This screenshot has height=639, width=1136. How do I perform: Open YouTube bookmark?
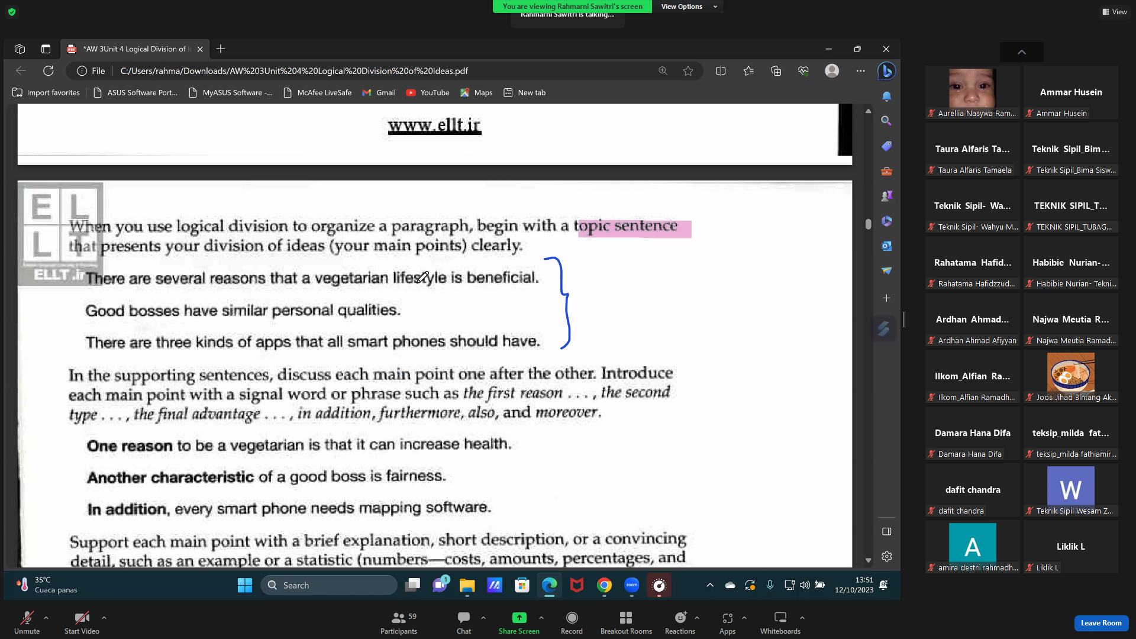point(428,93)
